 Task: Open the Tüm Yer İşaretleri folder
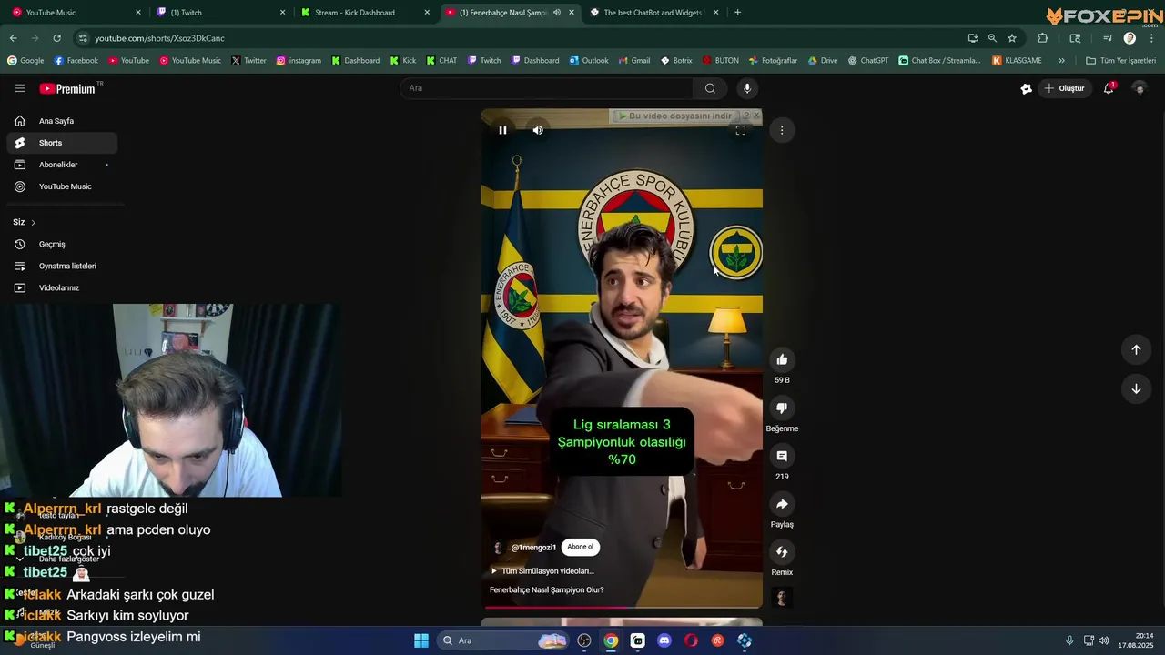tap(1120, 61)
